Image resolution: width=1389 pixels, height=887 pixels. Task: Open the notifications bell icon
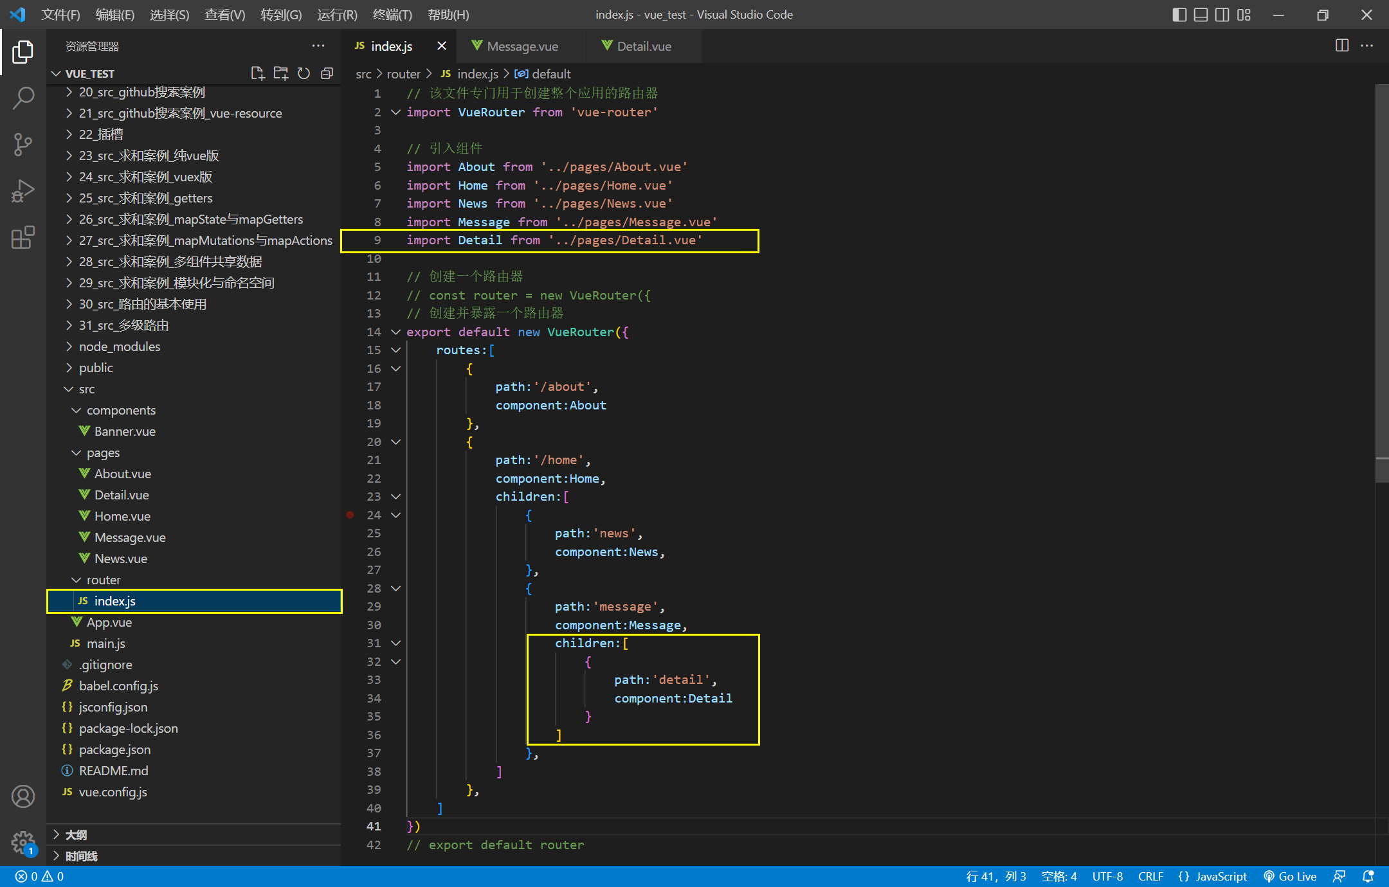pyautogui.click(x=1368, y=877)
